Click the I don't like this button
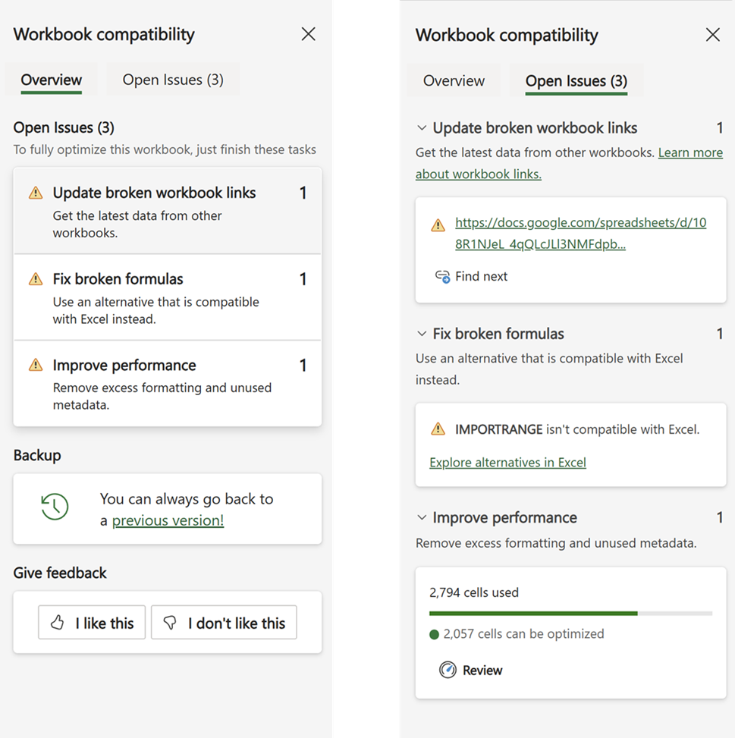Viewport: 735px width, 738px height. [224, 622]
